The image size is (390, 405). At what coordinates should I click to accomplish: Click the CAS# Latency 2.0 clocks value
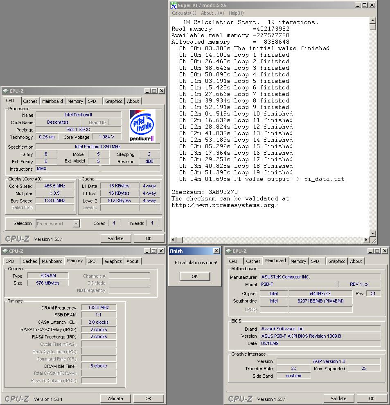click(x=99, y=323)
